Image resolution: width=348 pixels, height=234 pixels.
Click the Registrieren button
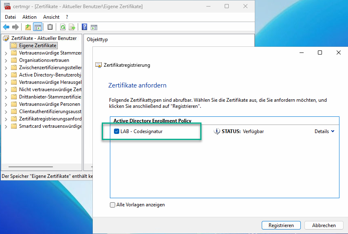point(281,225)
